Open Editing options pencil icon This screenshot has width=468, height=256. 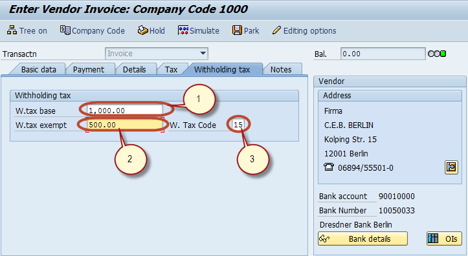276,30
